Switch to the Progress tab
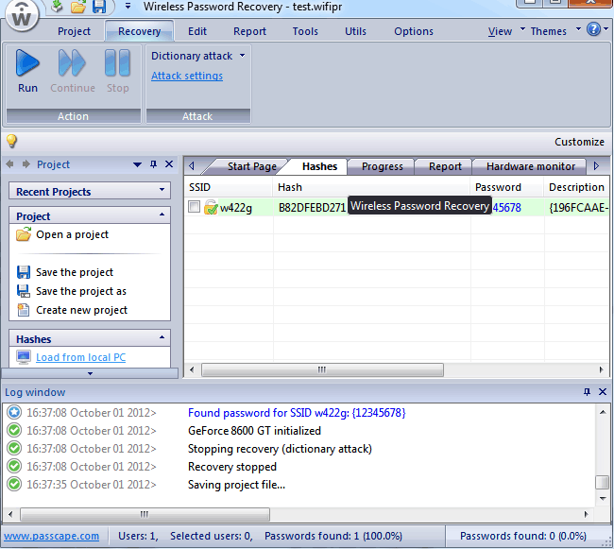Viewport: 614px width, 549px height. coord(383,166)
